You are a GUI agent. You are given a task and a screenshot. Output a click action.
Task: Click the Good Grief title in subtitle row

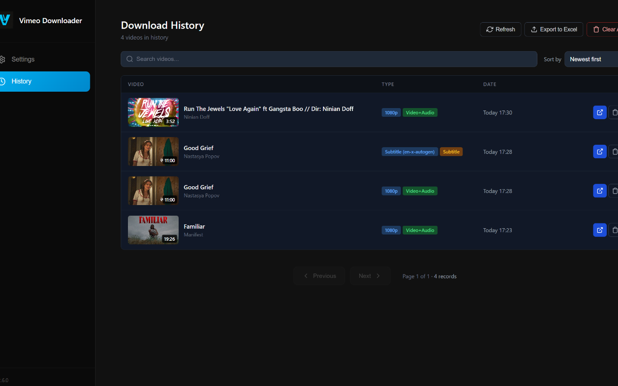(198, 148)
